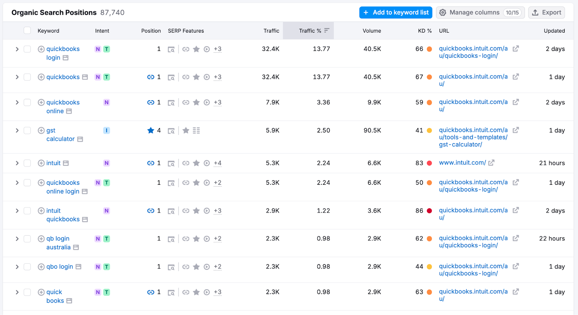Expand the 'gst calculator' row details
This screenshot has width=578, height=315.
[17, 131]
